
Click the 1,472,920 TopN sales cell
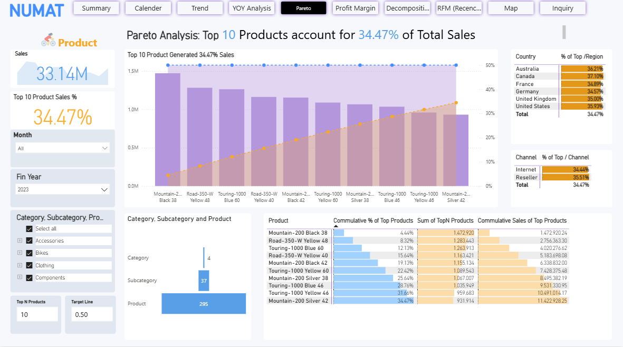click(x=445, y=233)
